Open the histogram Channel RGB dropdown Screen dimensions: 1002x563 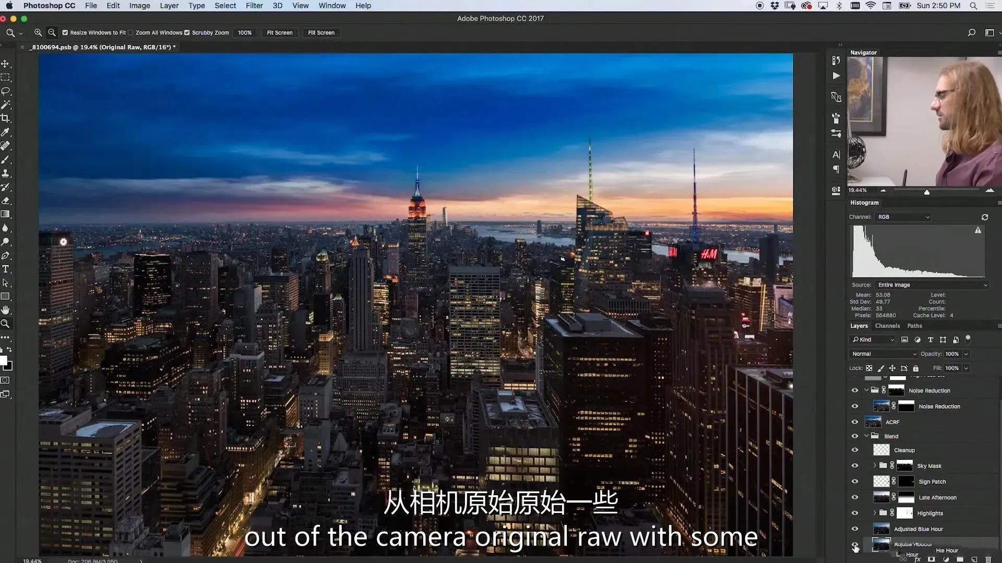pos(903,217)
